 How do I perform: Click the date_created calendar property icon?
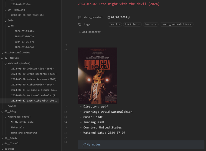(x=80, y=18)
